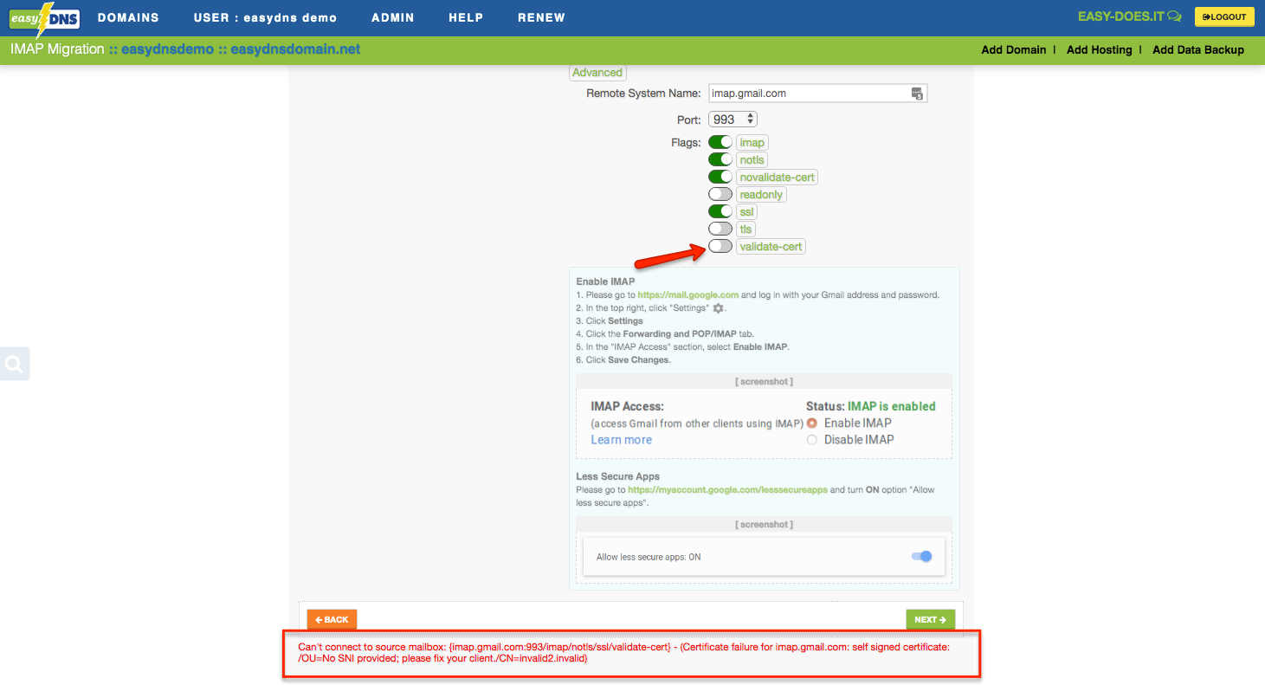Toggle the notls flag switch
This screenshot has height=685, width=1265.
(720, 159)
